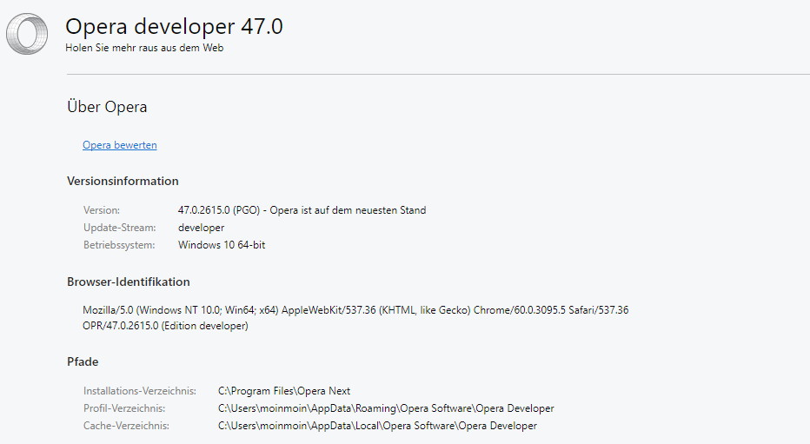Click the Opera developer logo icon
The height and width of the screenshot is (444, 810).
click(x=27, y=34)
